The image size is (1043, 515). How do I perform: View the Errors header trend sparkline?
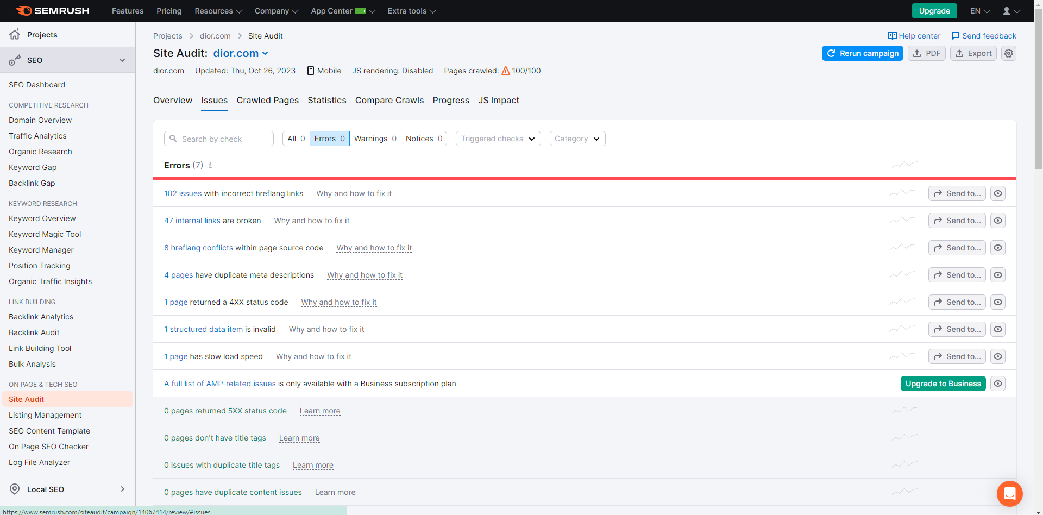tap(905, 164)
